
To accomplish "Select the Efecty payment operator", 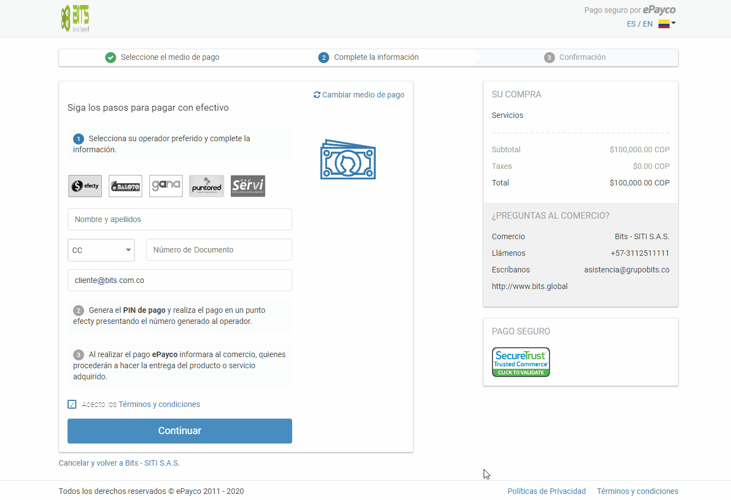I will coord(85,186).
